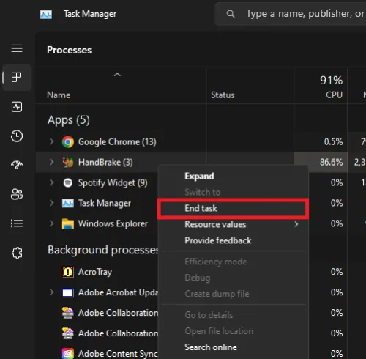Click the 0.5% CPU value for Chrome
366x359 pixels.
point(333,141)
